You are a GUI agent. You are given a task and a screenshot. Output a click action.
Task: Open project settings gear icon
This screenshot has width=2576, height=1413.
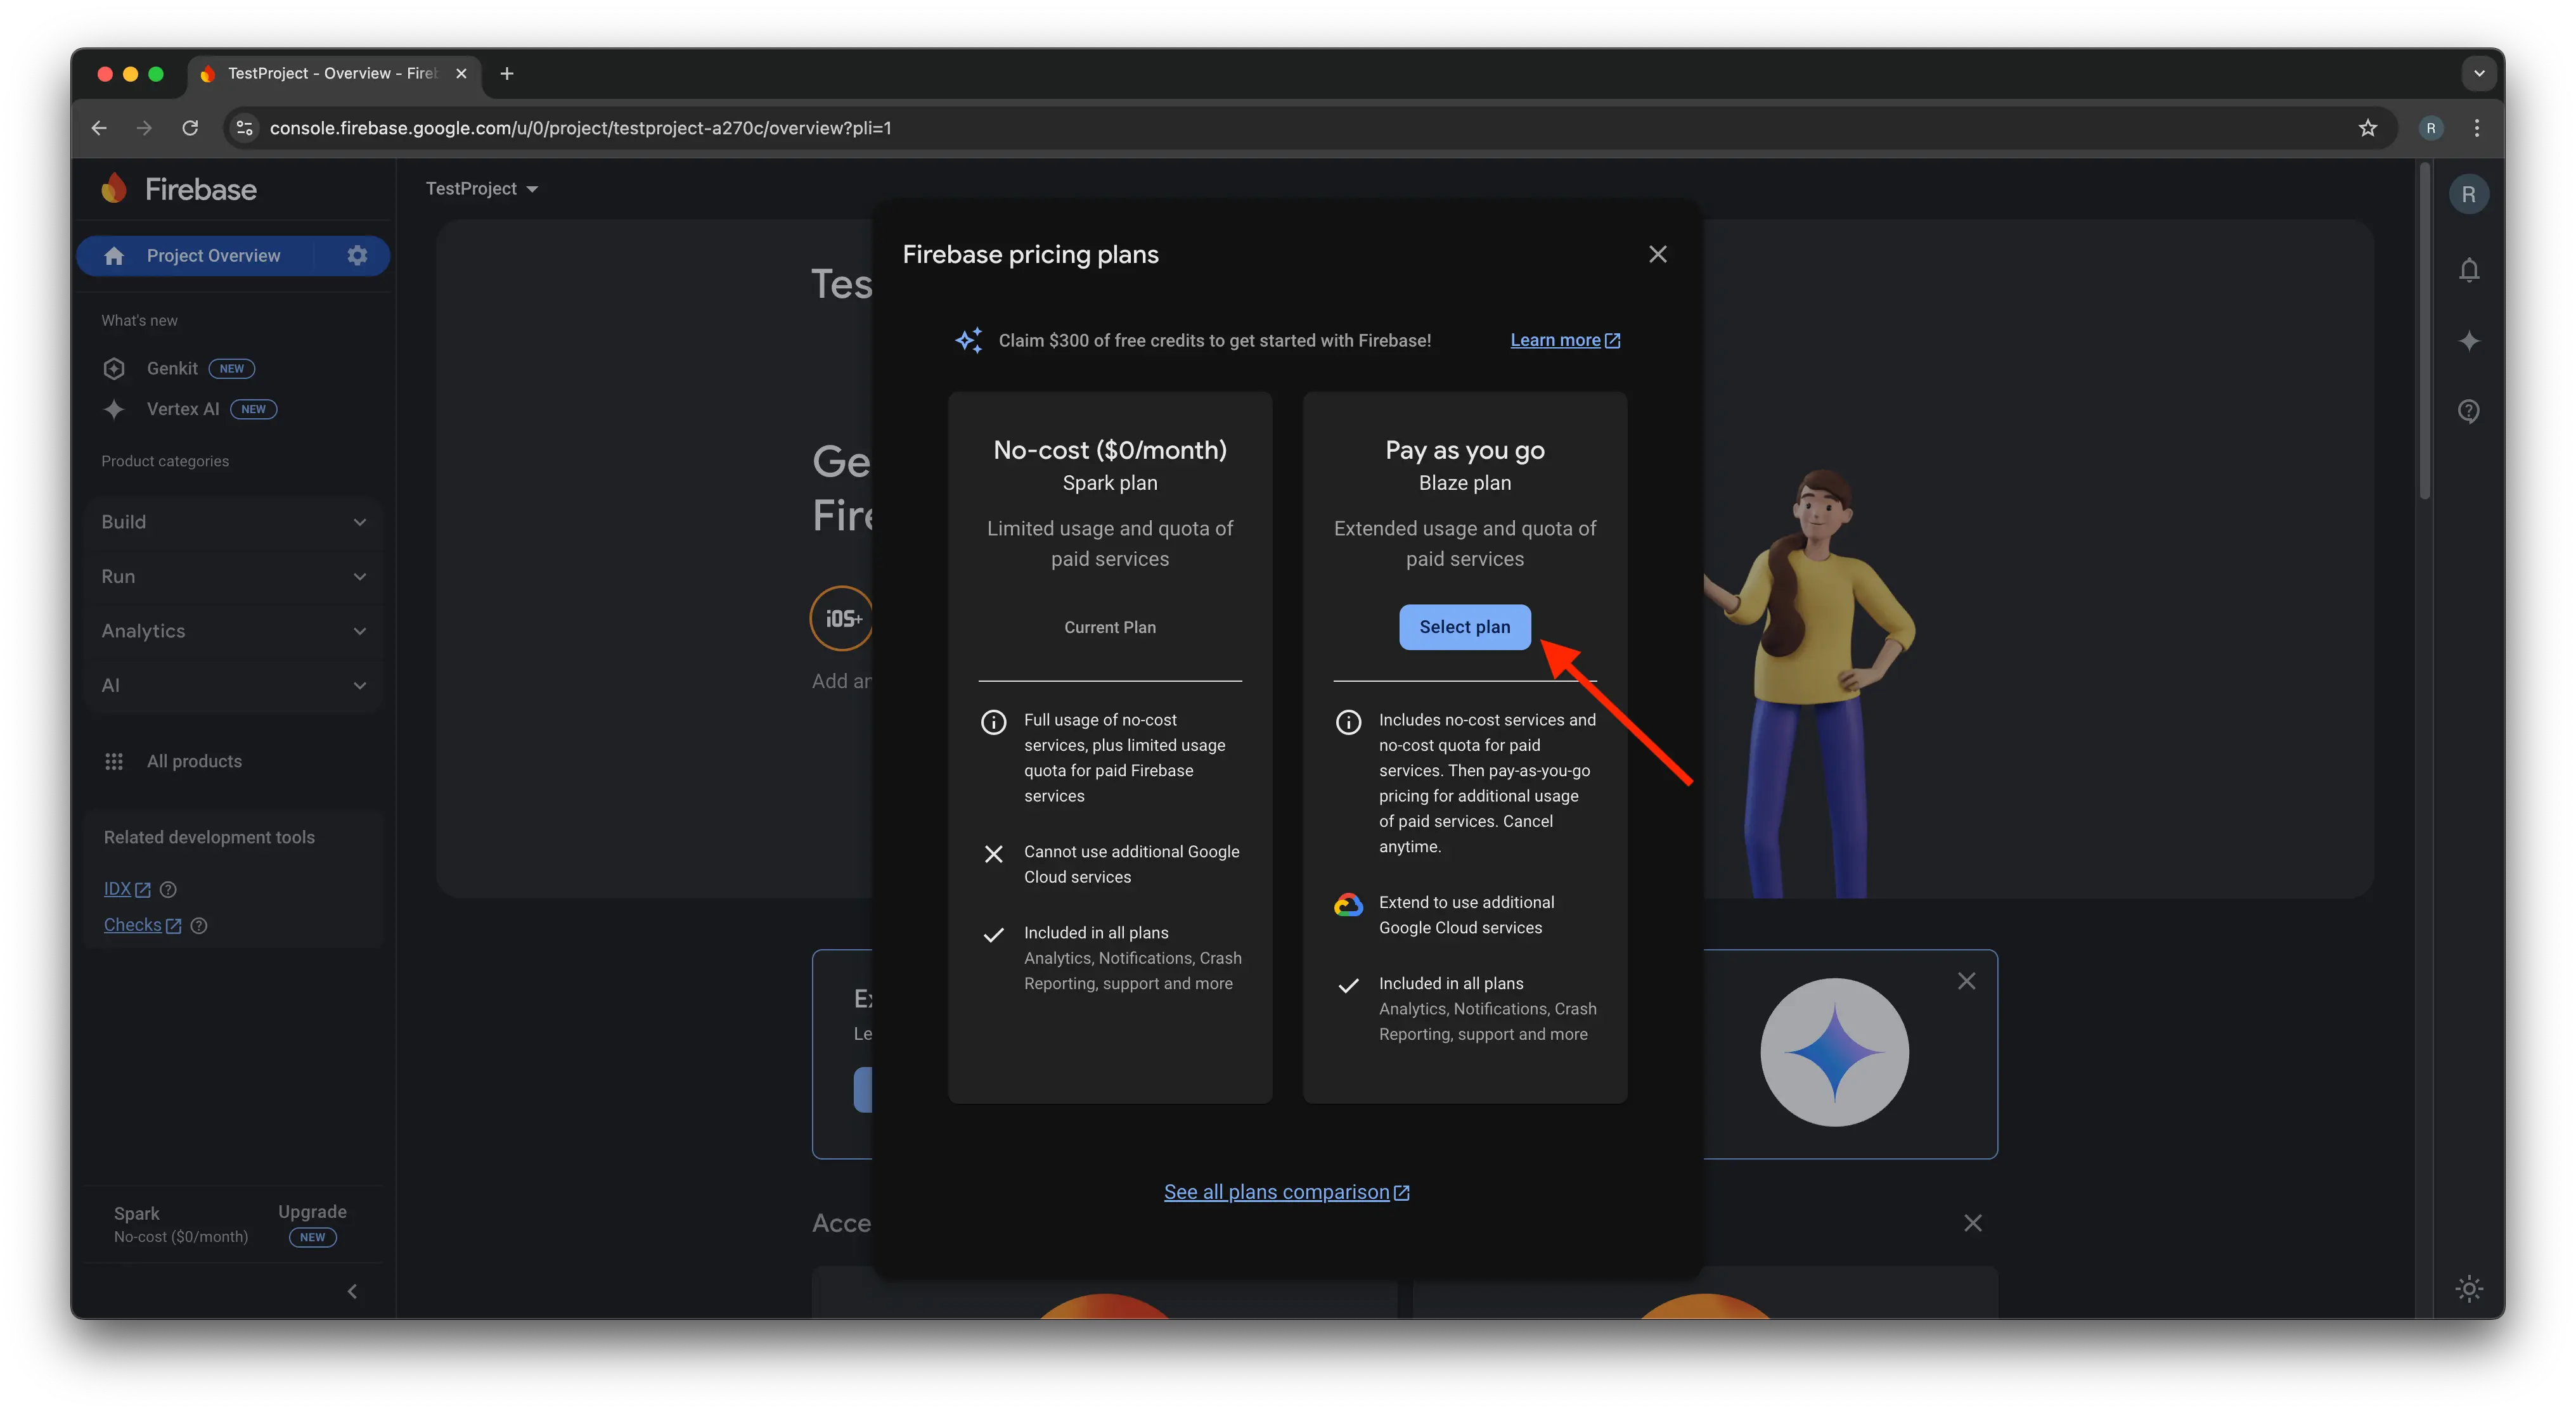(x=357, y=256)
